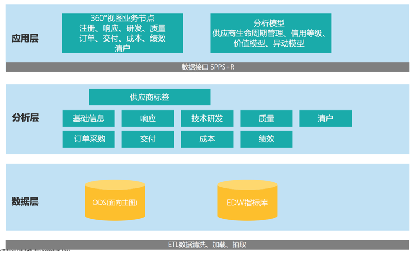
Task: Click the 交付 box
Action: click(x=148, y=139)
